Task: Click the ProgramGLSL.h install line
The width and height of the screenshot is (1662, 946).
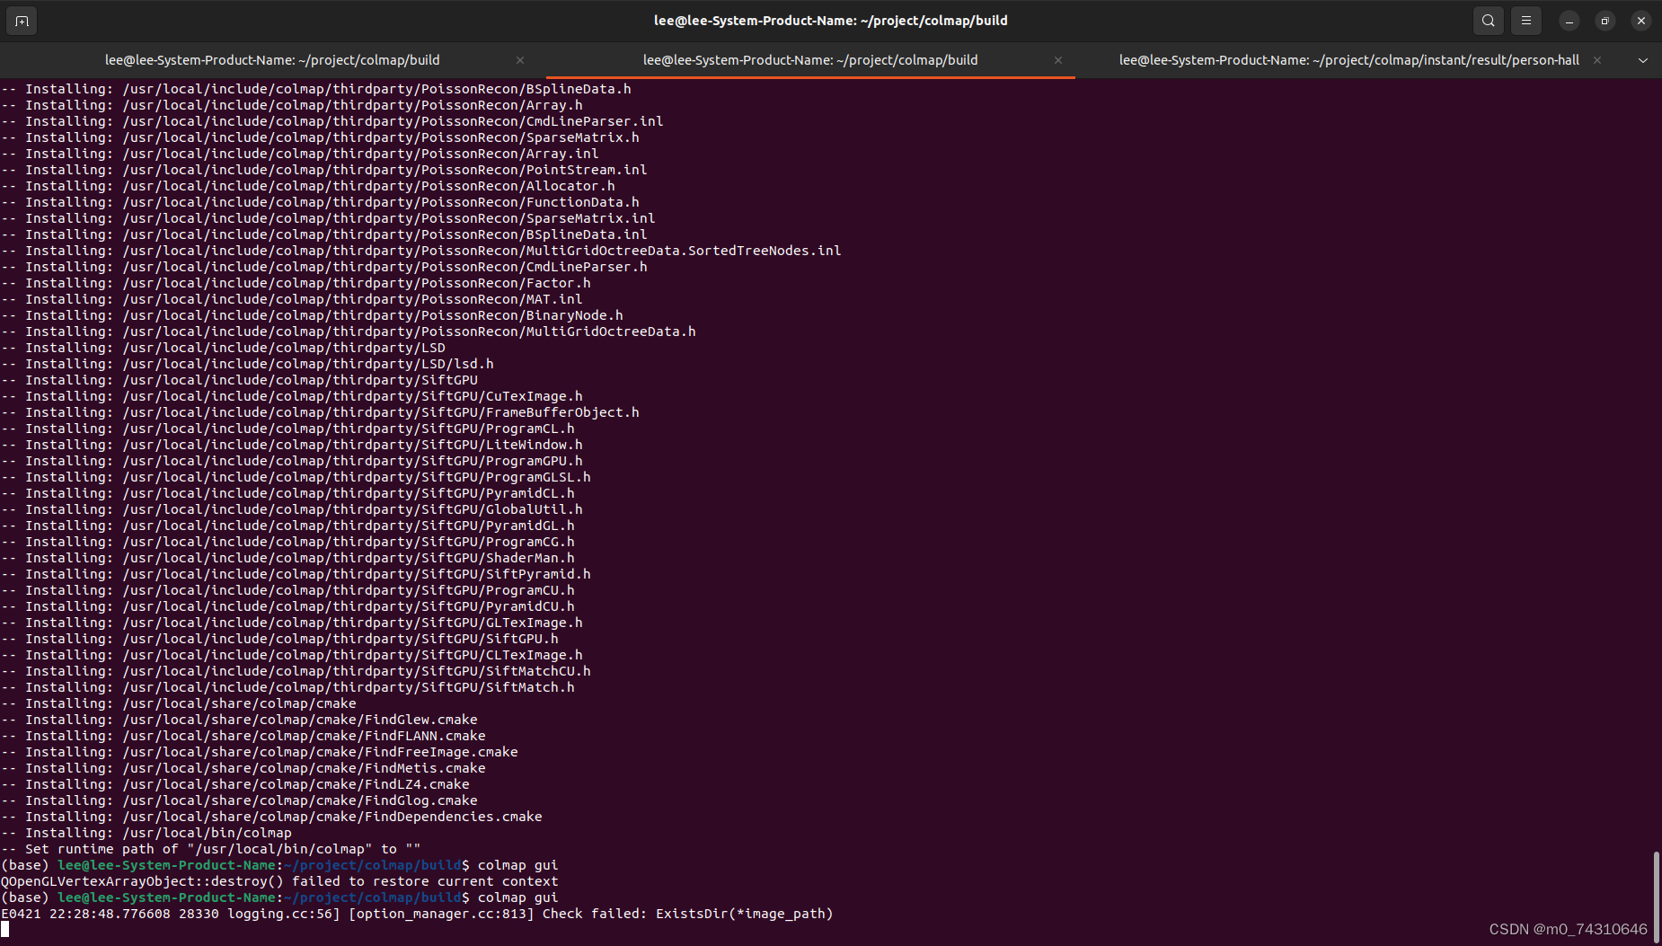Action: [x=296, y=477]
